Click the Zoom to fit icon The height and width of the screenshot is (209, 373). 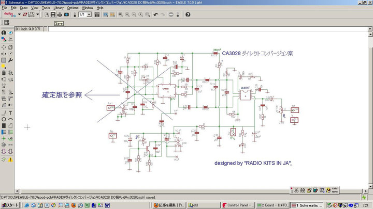120,14
